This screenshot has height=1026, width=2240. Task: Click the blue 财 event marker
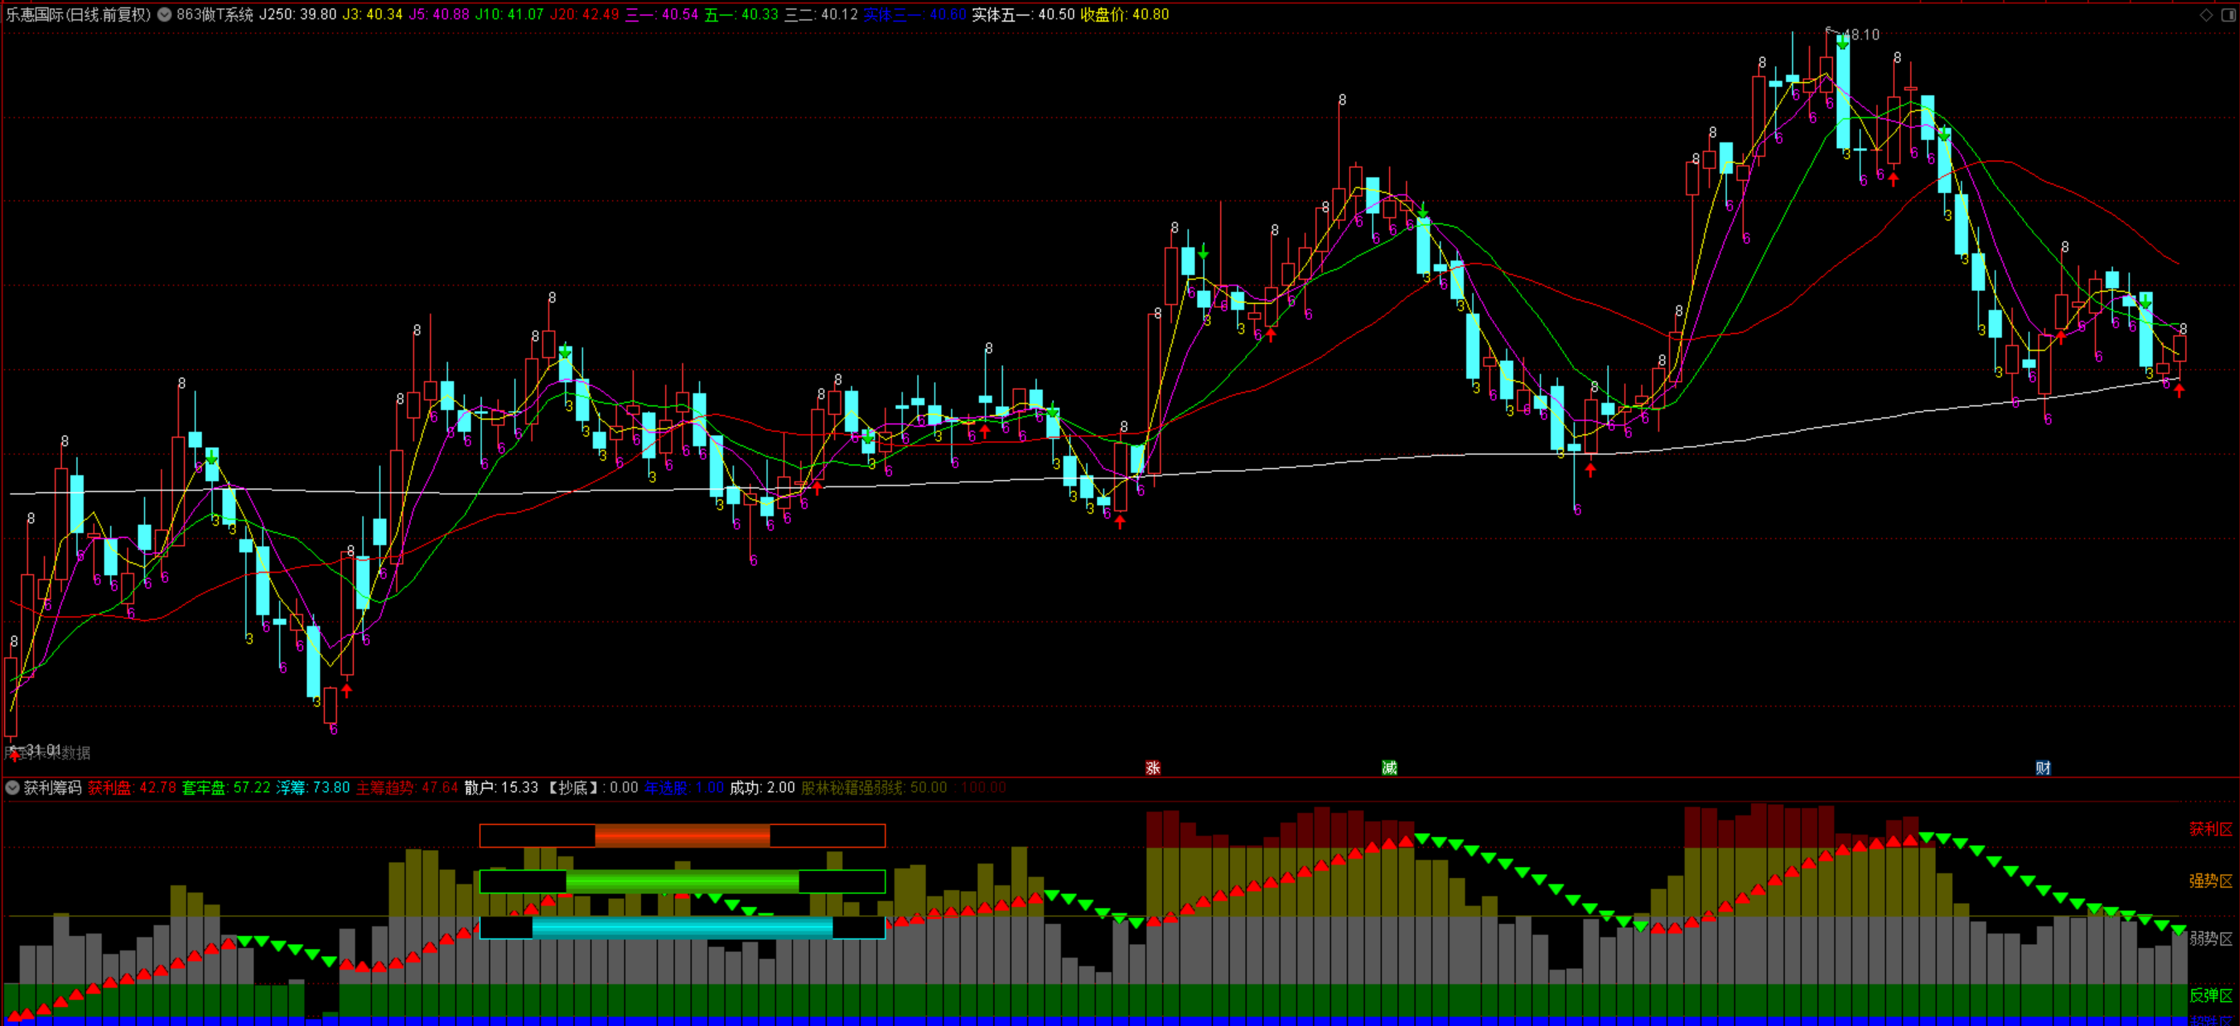click(2044, 768)
